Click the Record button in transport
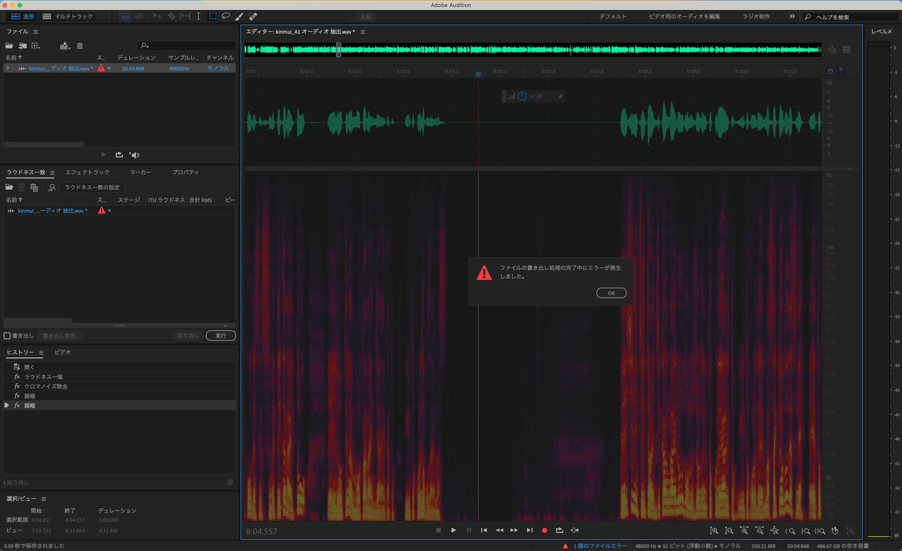 [x=544, y=530]
